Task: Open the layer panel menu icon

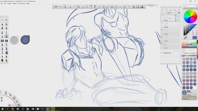Action: point(179,10)
